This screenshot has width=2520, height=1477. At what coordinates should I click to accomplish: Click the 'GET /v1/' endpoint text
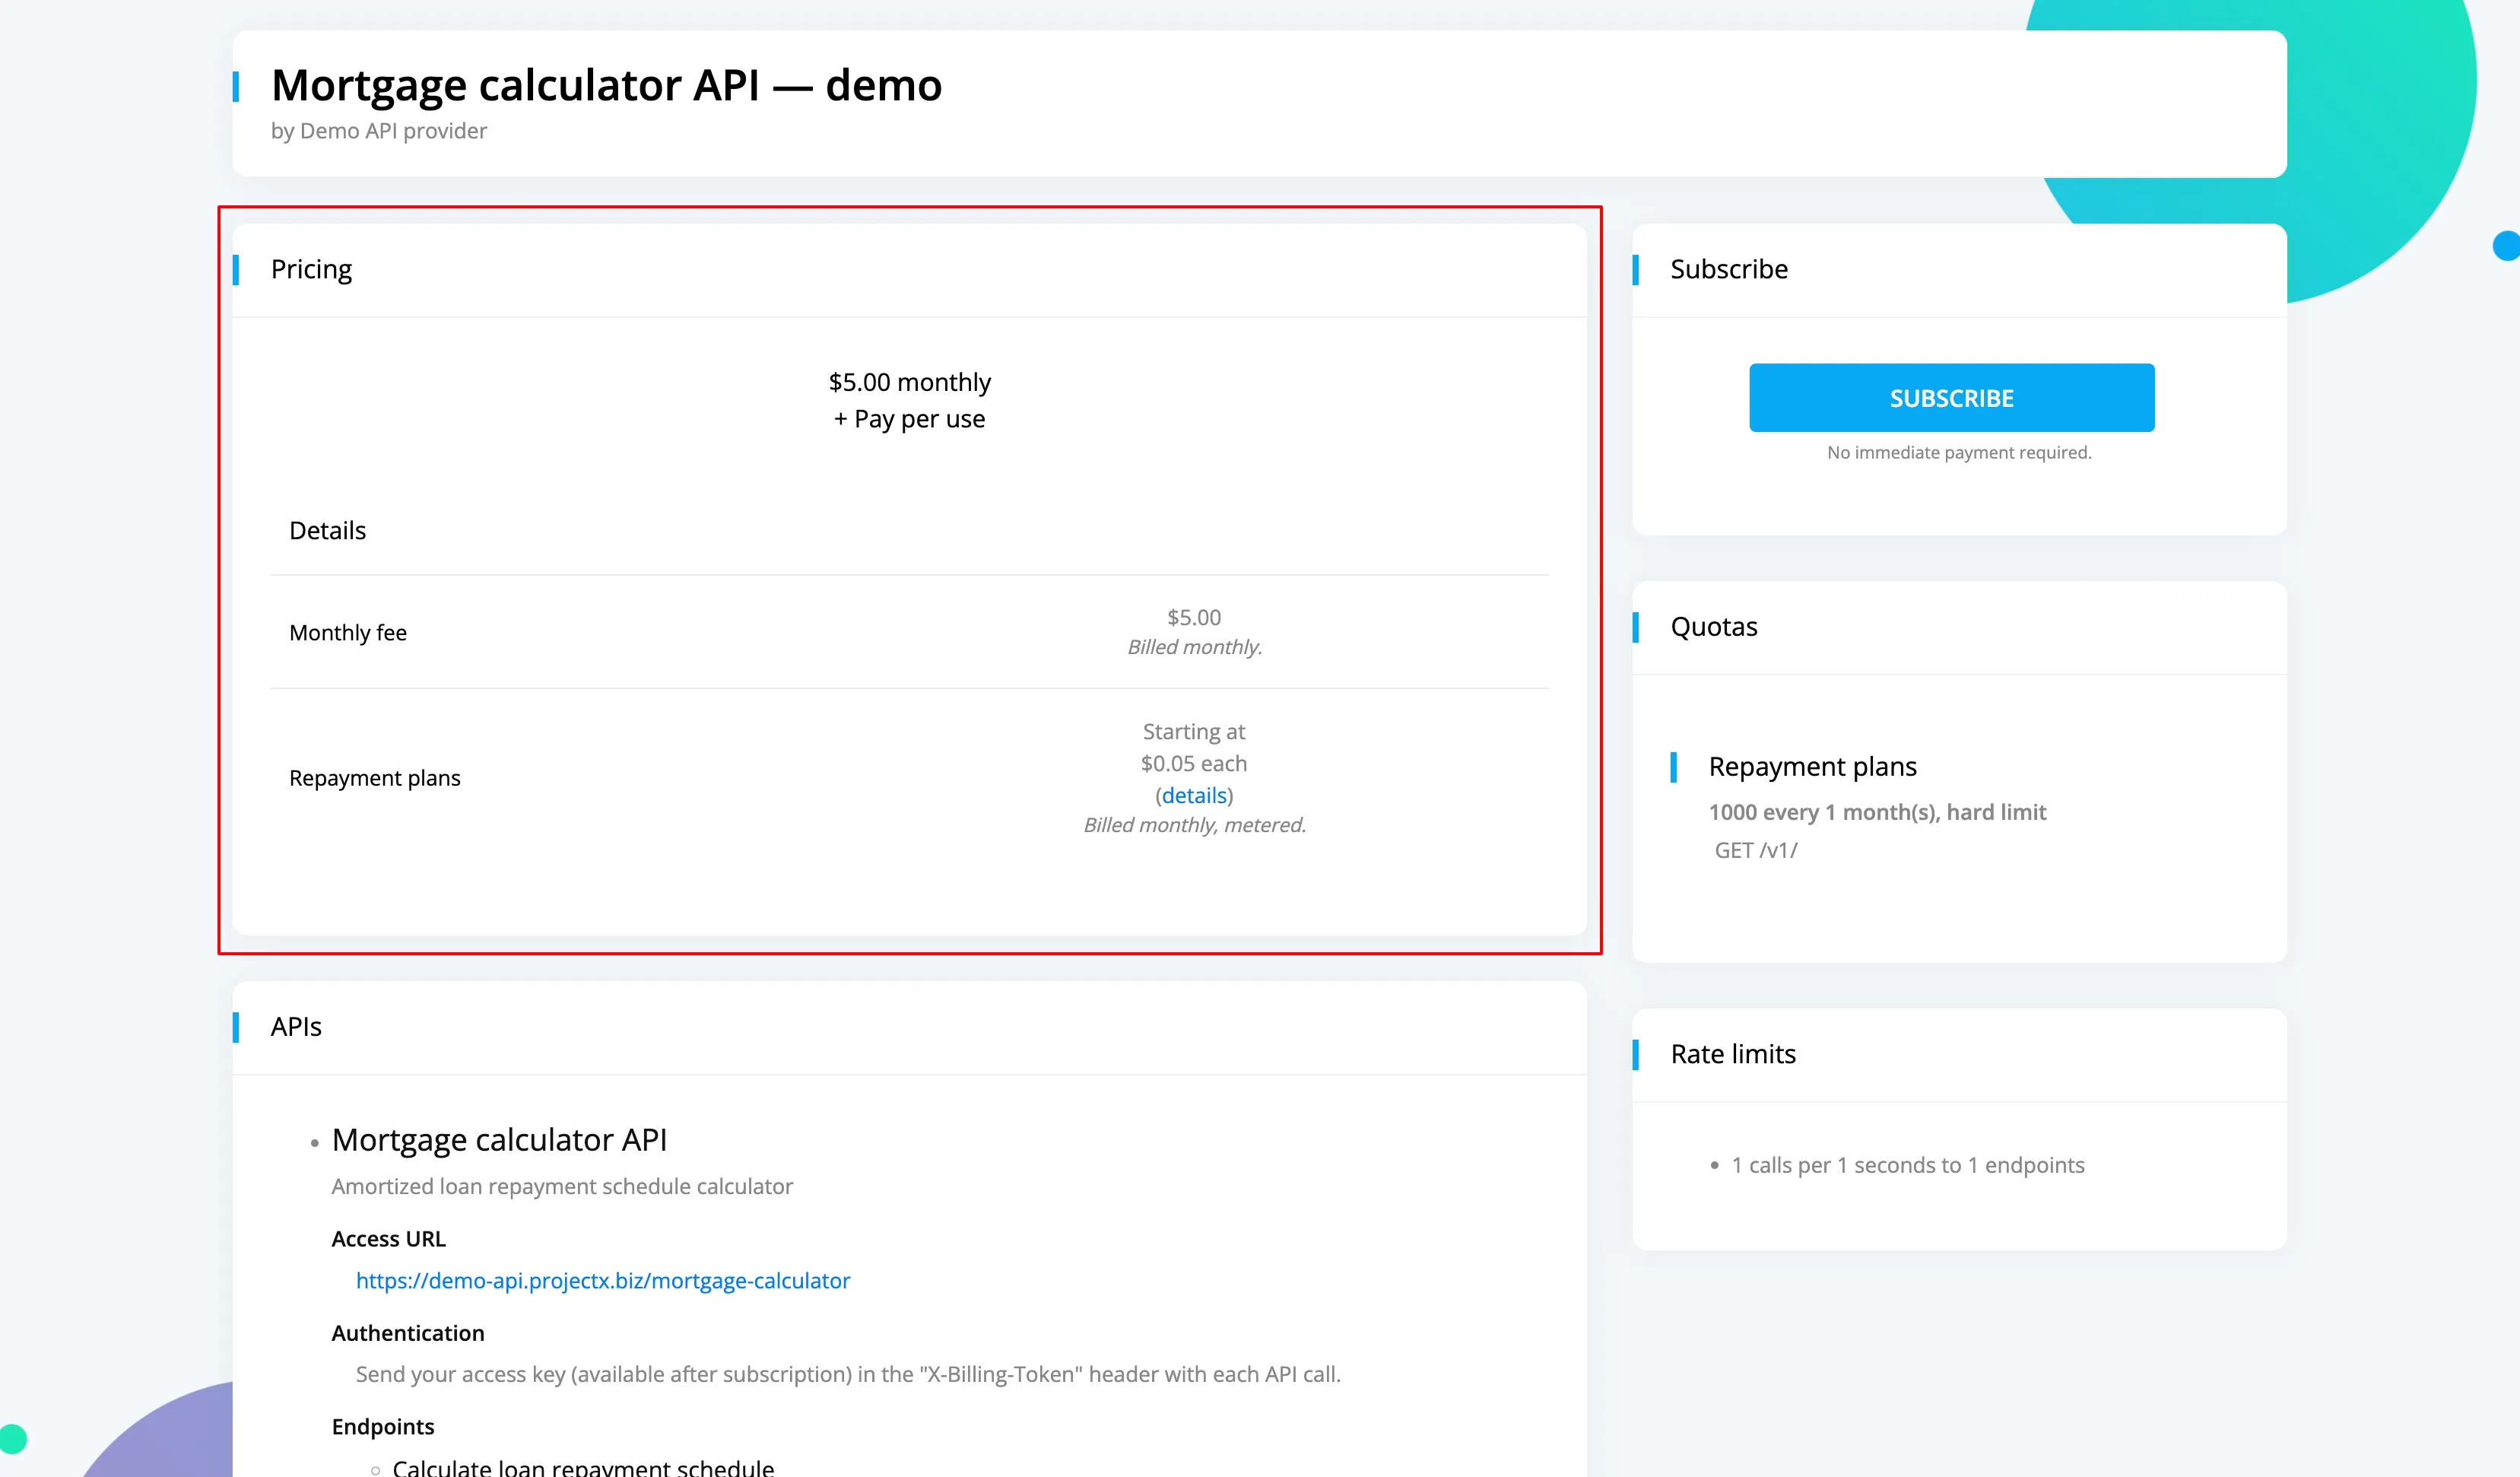[1756, 851]
